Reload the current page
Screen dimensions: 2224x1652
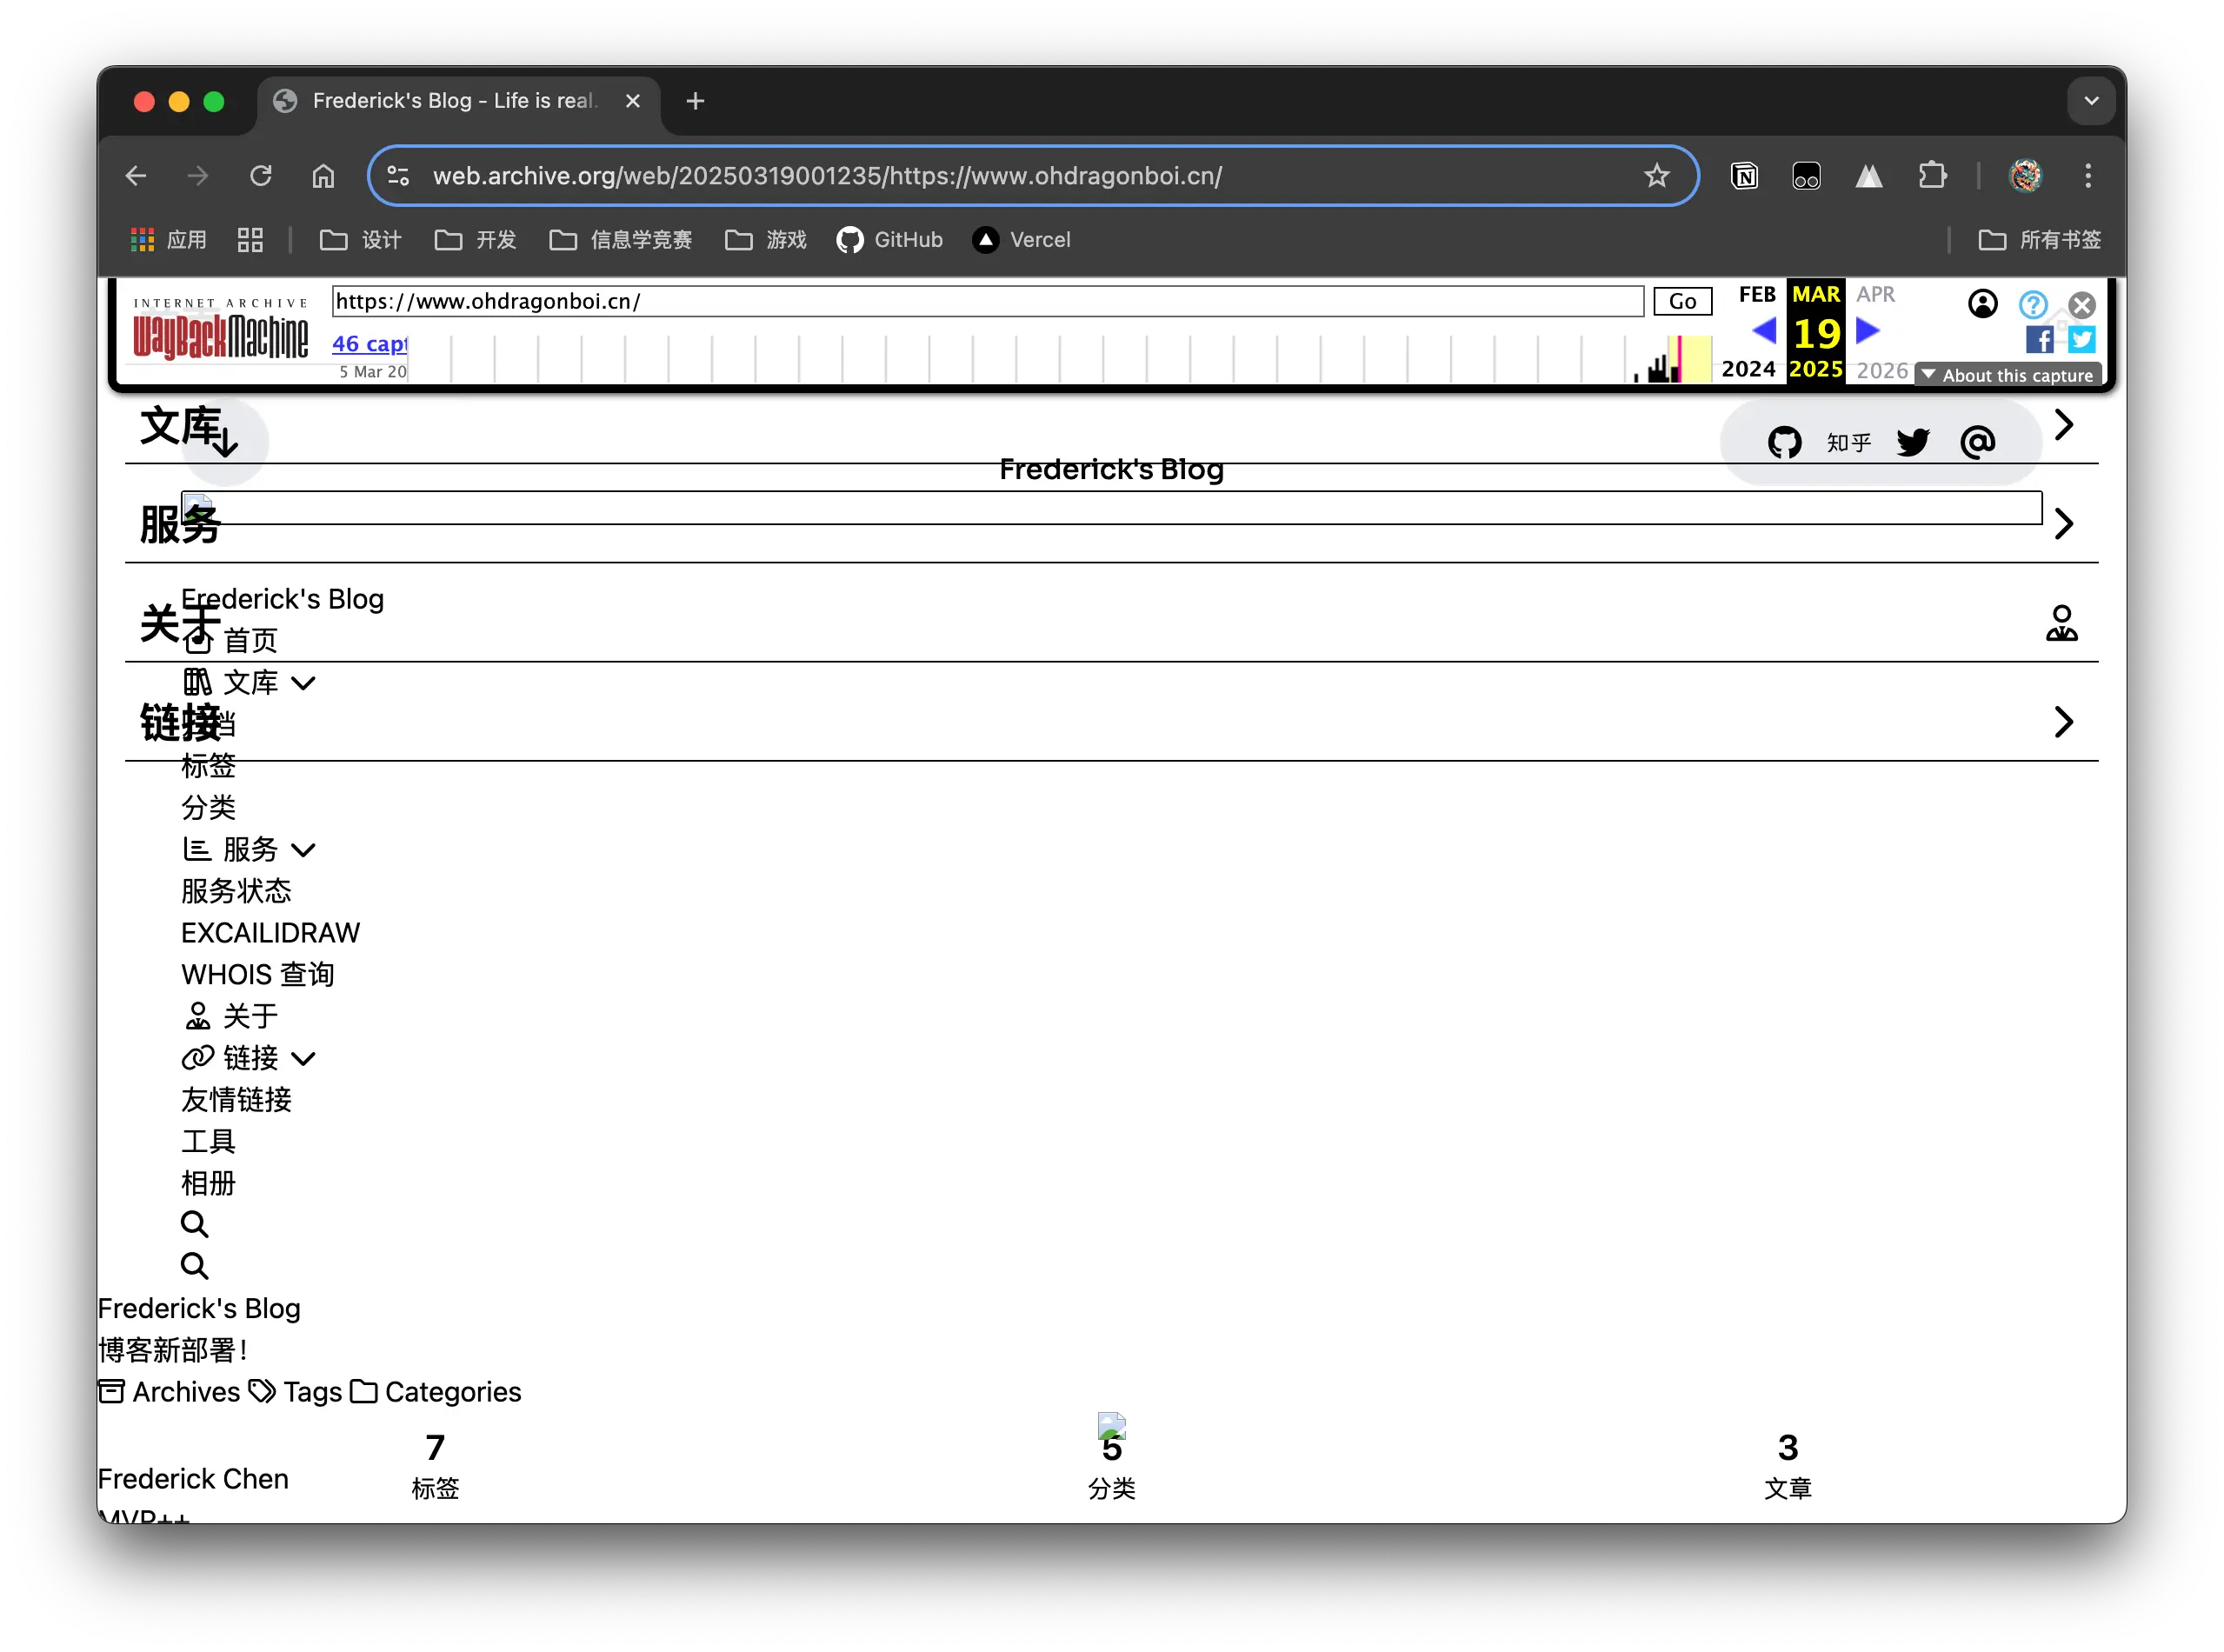261,176
